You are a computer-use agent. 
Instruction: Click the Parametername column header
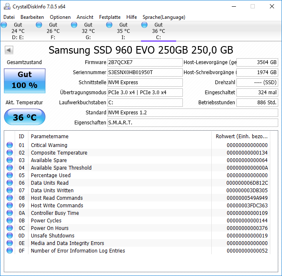[x=120, y=137]
